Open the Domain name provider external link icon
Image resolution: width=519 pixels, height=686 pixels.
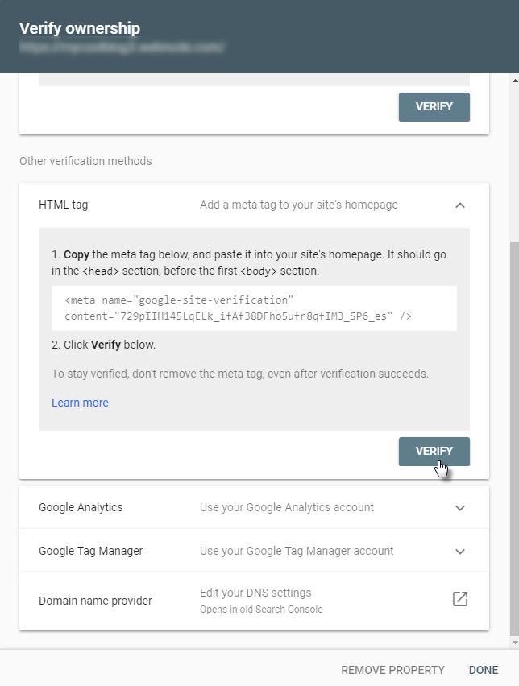pos(460,599)
